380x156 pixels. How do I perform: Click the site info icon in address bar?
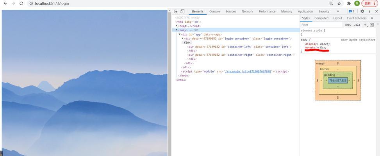31,4
